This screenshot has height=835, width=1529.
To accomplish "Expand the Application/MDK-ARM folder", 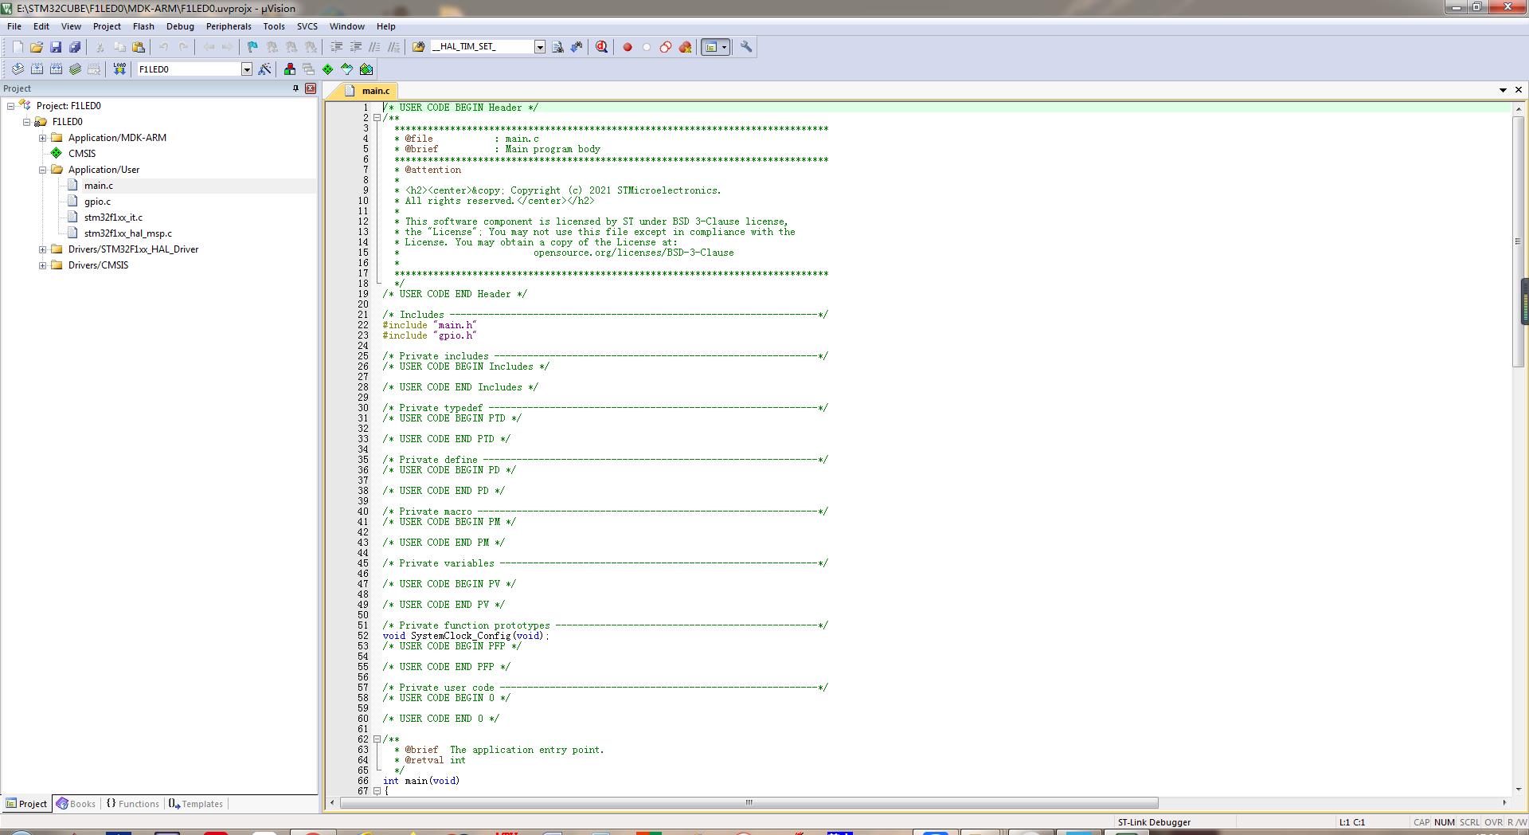I will [42, 138].
